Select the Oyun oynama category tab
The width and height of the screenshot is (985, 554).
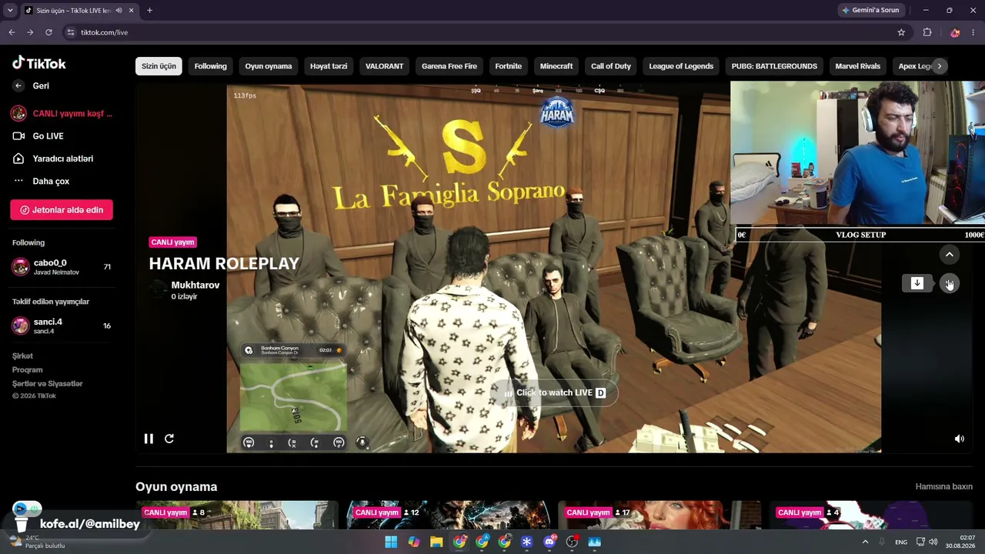coord(269,66)
